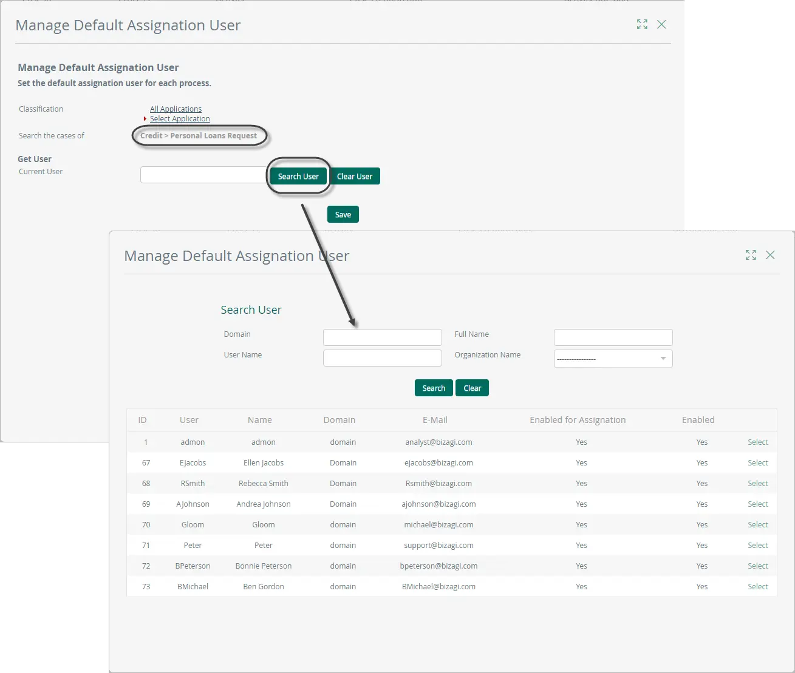Open the All Applications link
Screen dimensions: 795x673
(x=176, y=109)
